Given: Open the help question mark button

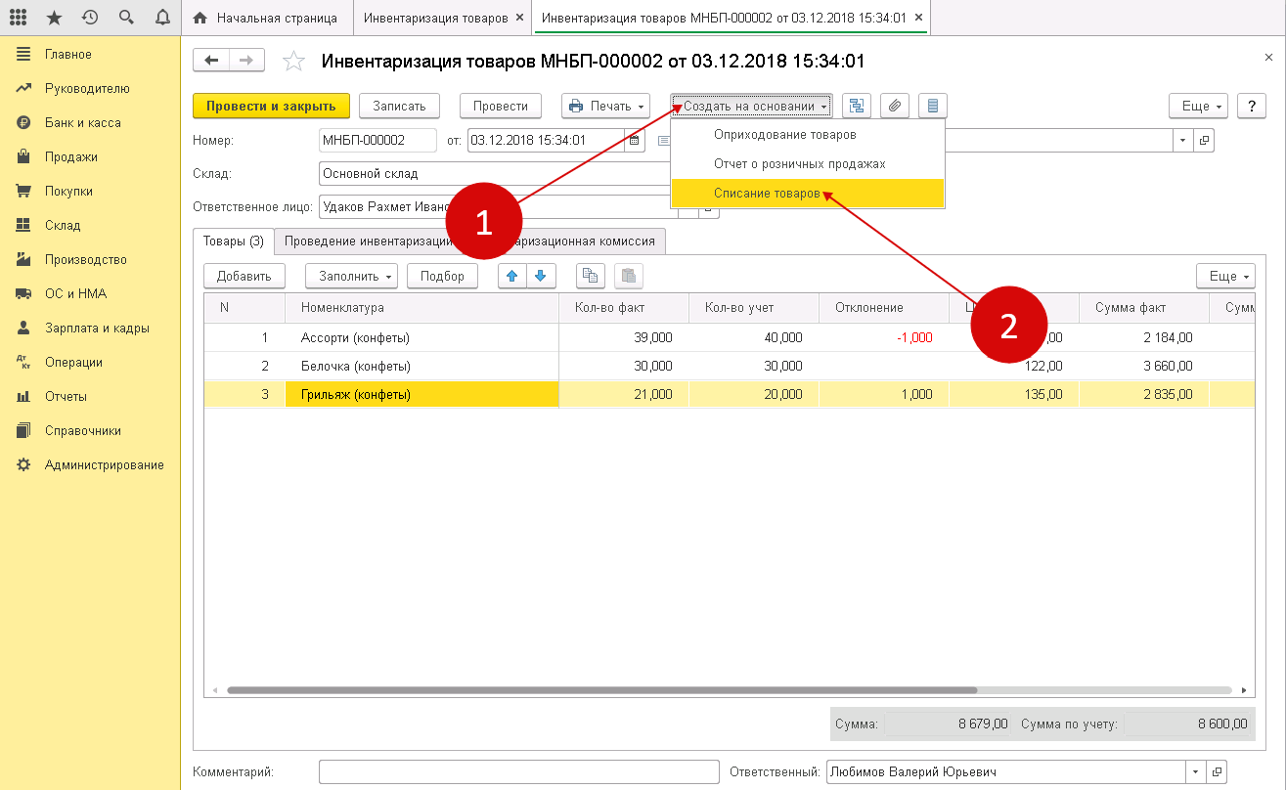Looking at the screenshot, I should (1252, 106).
